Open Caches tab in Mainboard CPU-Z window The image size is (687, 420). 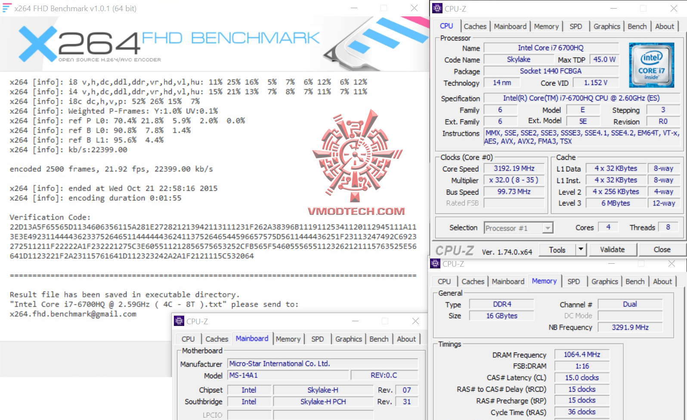tap(217, 339)
